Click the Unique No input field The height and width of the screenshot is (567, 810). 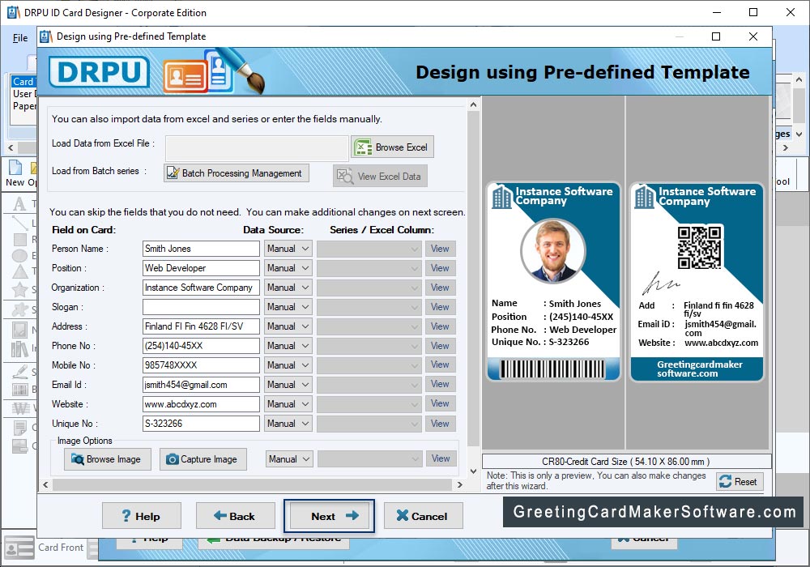(201, 424)
